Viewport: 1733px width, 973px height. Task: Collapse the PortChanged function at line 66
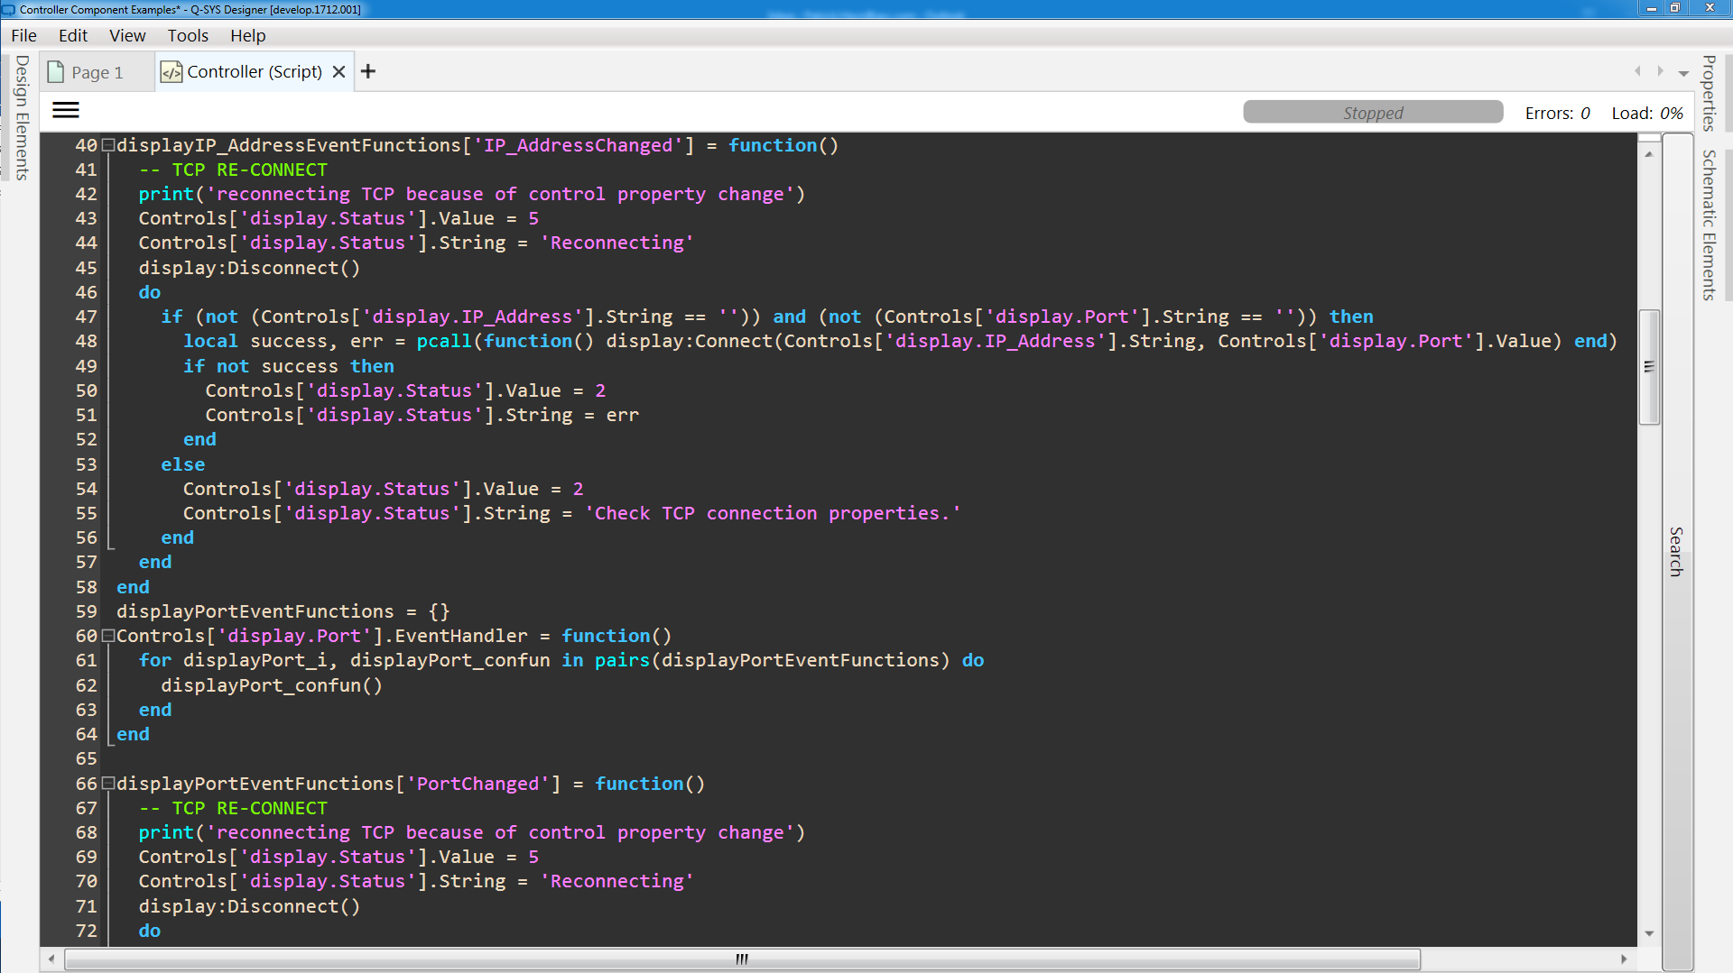[108, 784]
